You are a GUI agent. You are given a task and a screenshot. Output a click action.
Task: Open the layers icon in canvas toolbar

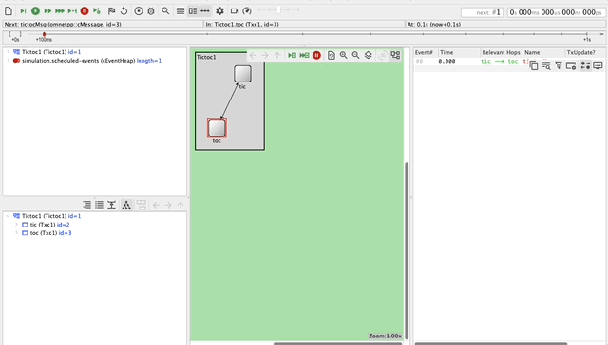(368, 55)
